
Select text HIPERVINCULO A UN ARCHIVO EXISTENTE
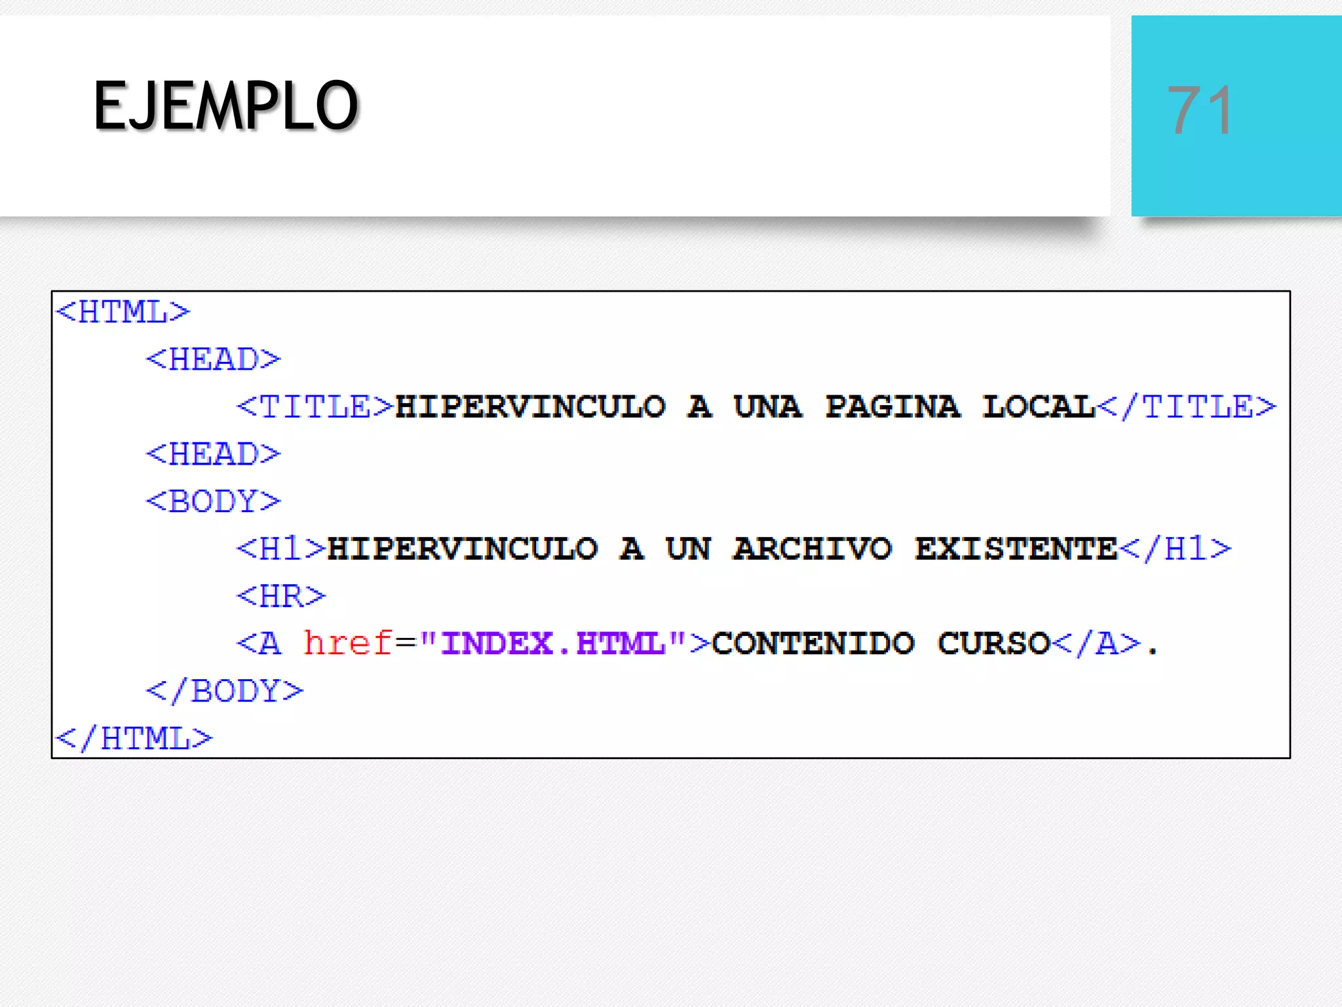(x=722, y=549)
